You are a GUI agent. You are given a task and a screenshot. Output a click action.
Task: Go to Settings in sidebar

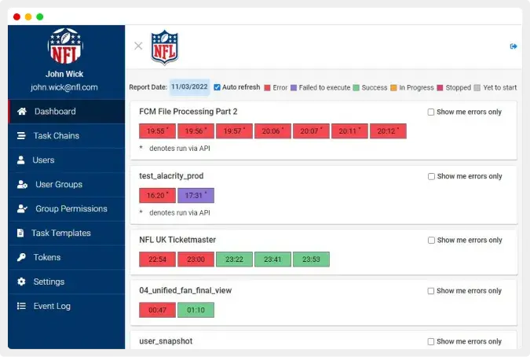click(x=66, y=282)
